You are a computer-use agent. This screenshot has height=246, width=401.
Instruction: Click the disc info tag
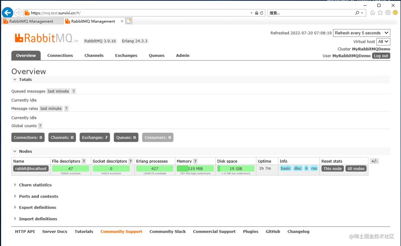pyautogui.click(x=298, y=168)
